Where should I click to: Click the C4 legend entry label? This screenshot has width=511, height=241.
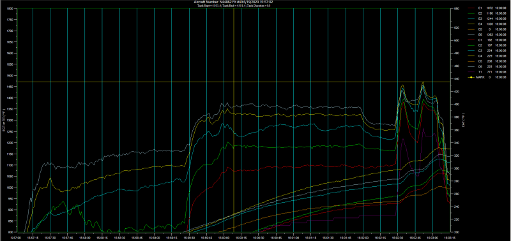click(x=480, y=56)
